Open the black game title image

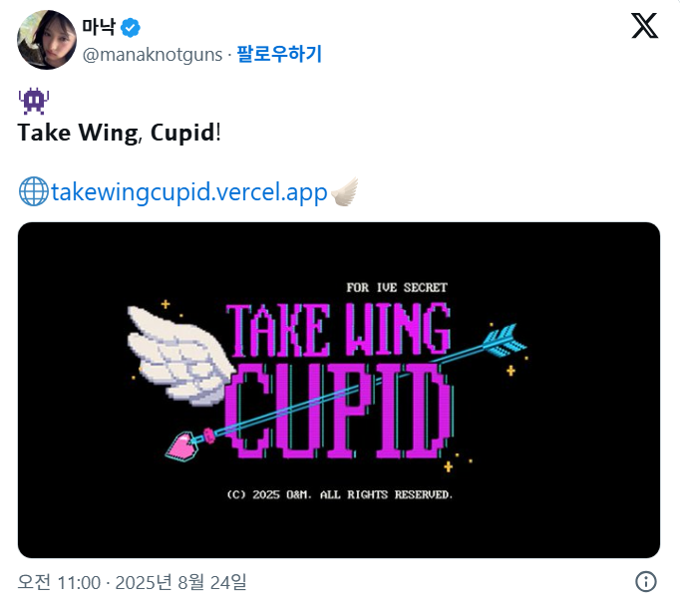pyautogui.click(x=339, y=390)
